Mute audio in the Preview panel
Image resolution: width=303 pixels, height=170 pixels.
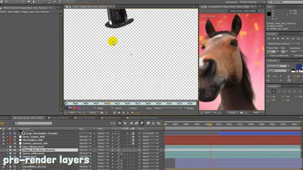pos(293,38)
